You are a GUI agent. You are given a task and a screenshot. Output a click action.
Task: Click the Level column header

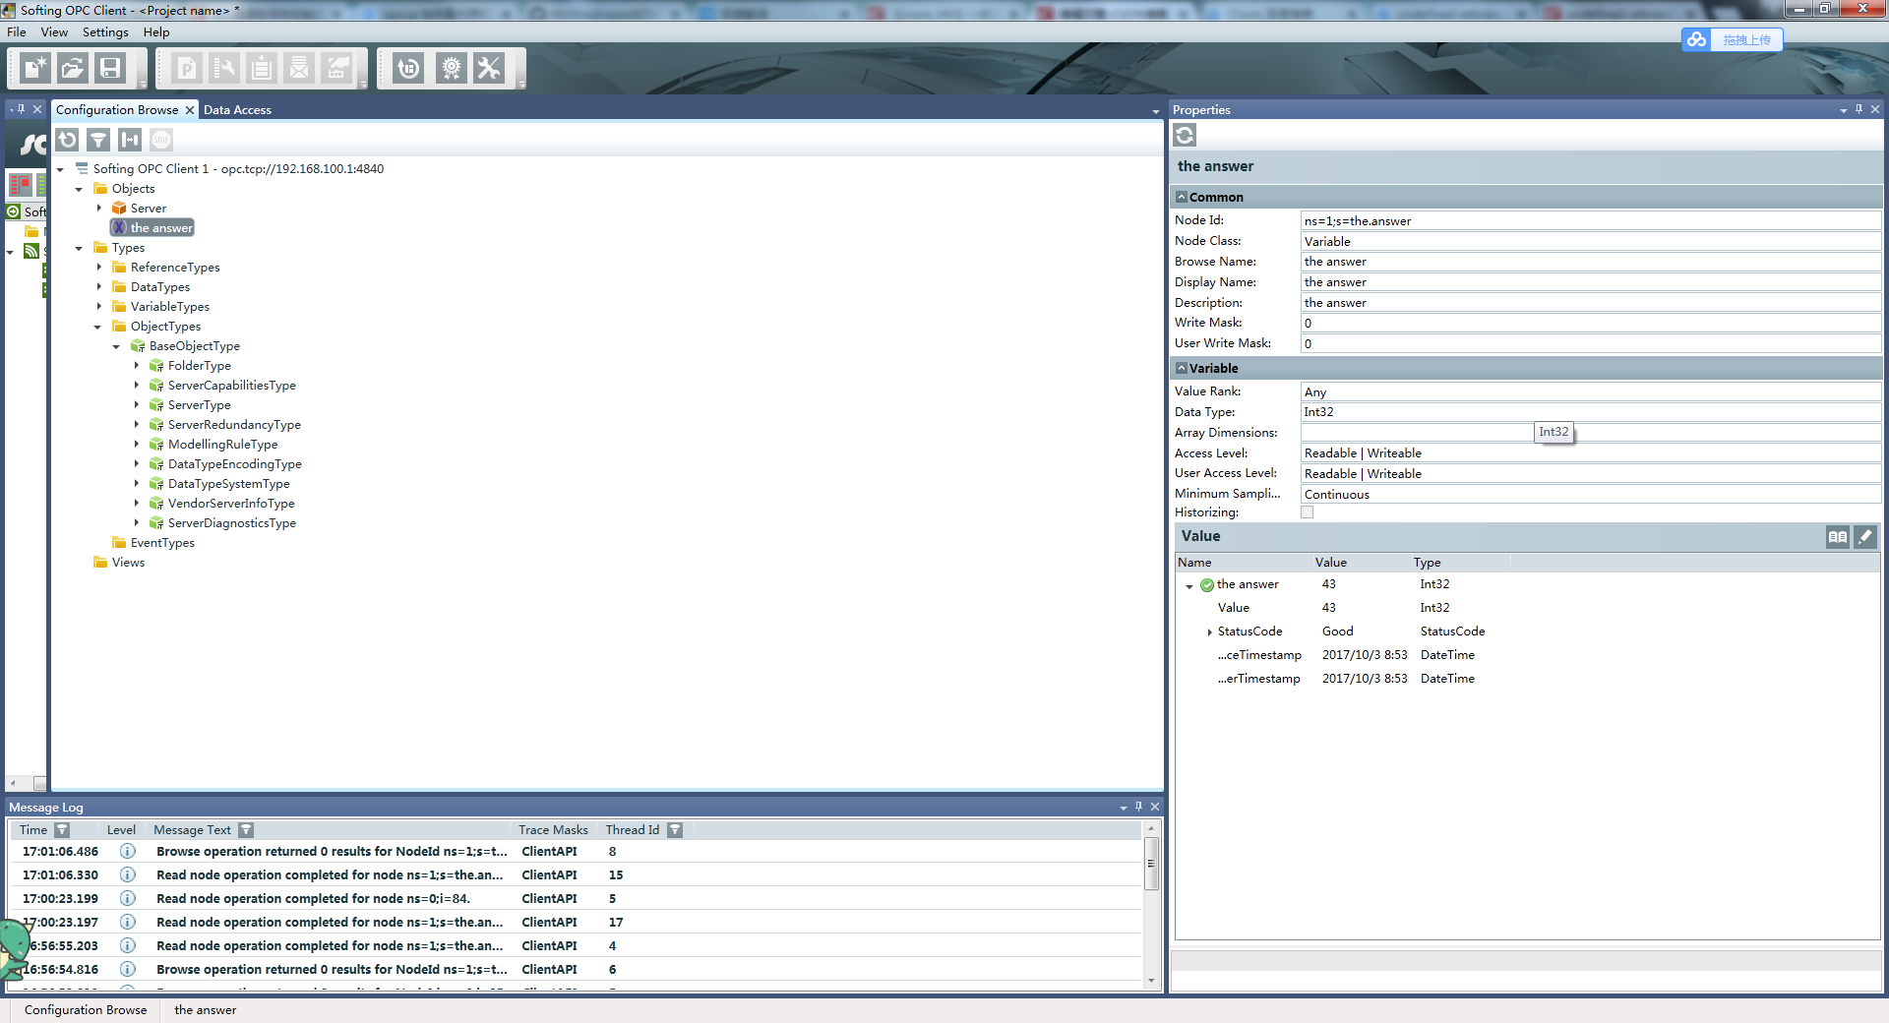pos(121,830)
